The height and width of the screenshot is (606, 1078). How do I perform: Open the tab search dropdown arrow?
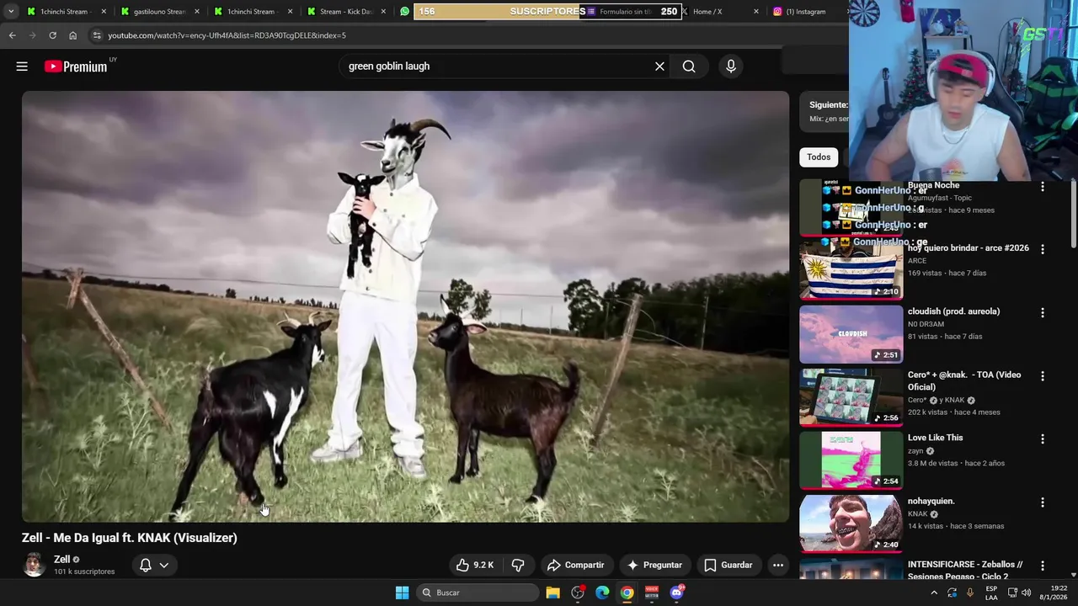point(11,12)
